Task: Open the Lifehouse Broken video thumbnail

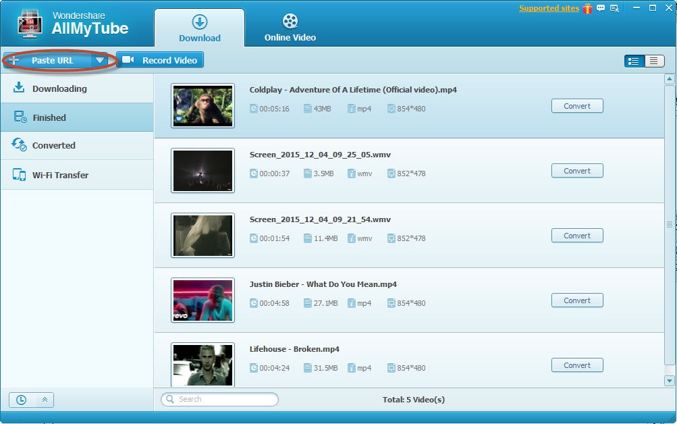Action: [x=202, y=365]
